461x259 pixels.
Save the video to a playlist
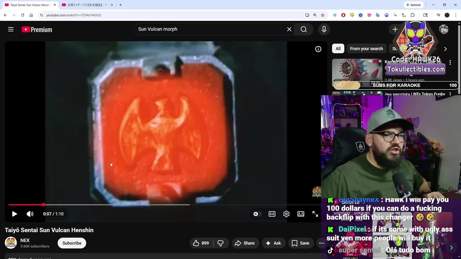300,243
